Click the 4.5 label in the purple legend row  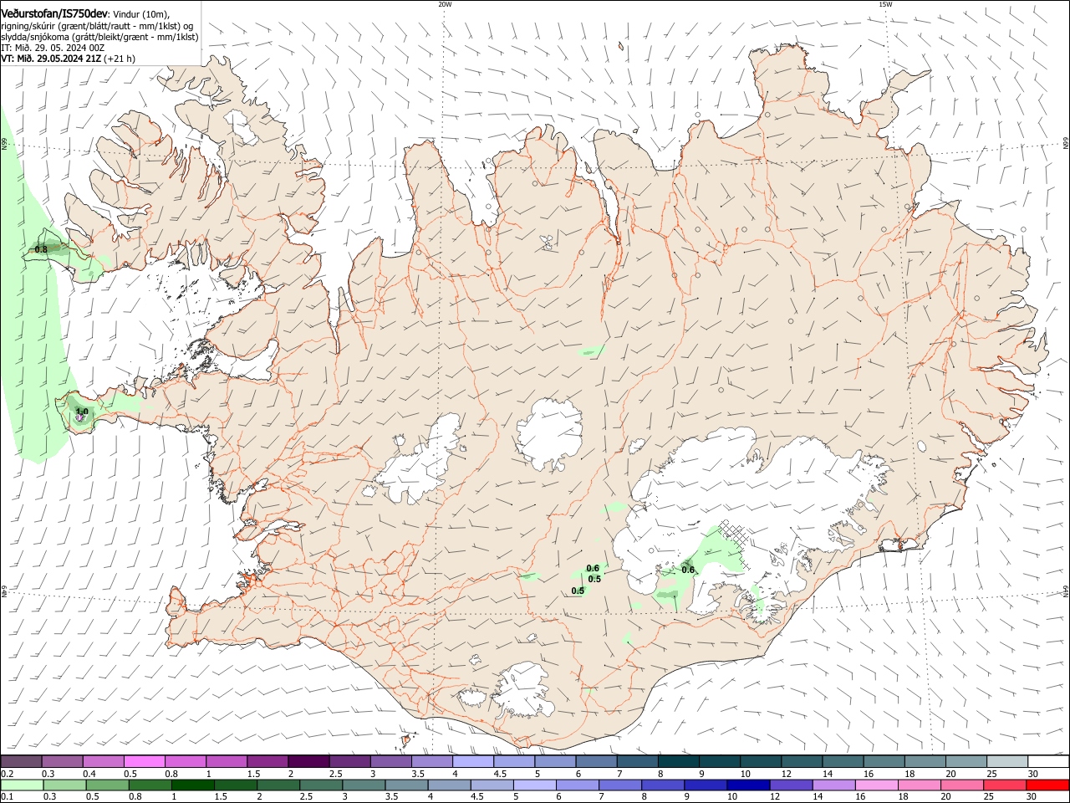coord(500,774)
